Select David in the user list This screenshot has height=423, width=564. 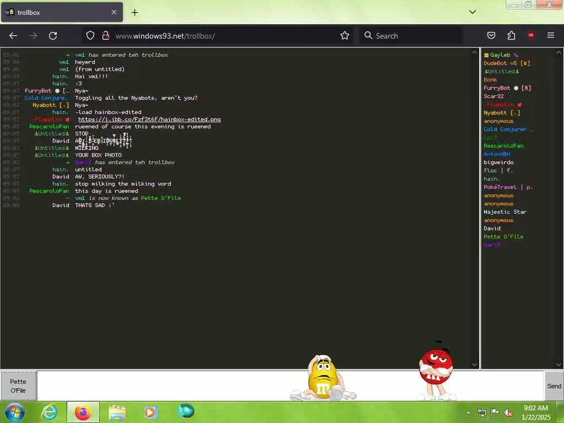coord(492,229)
